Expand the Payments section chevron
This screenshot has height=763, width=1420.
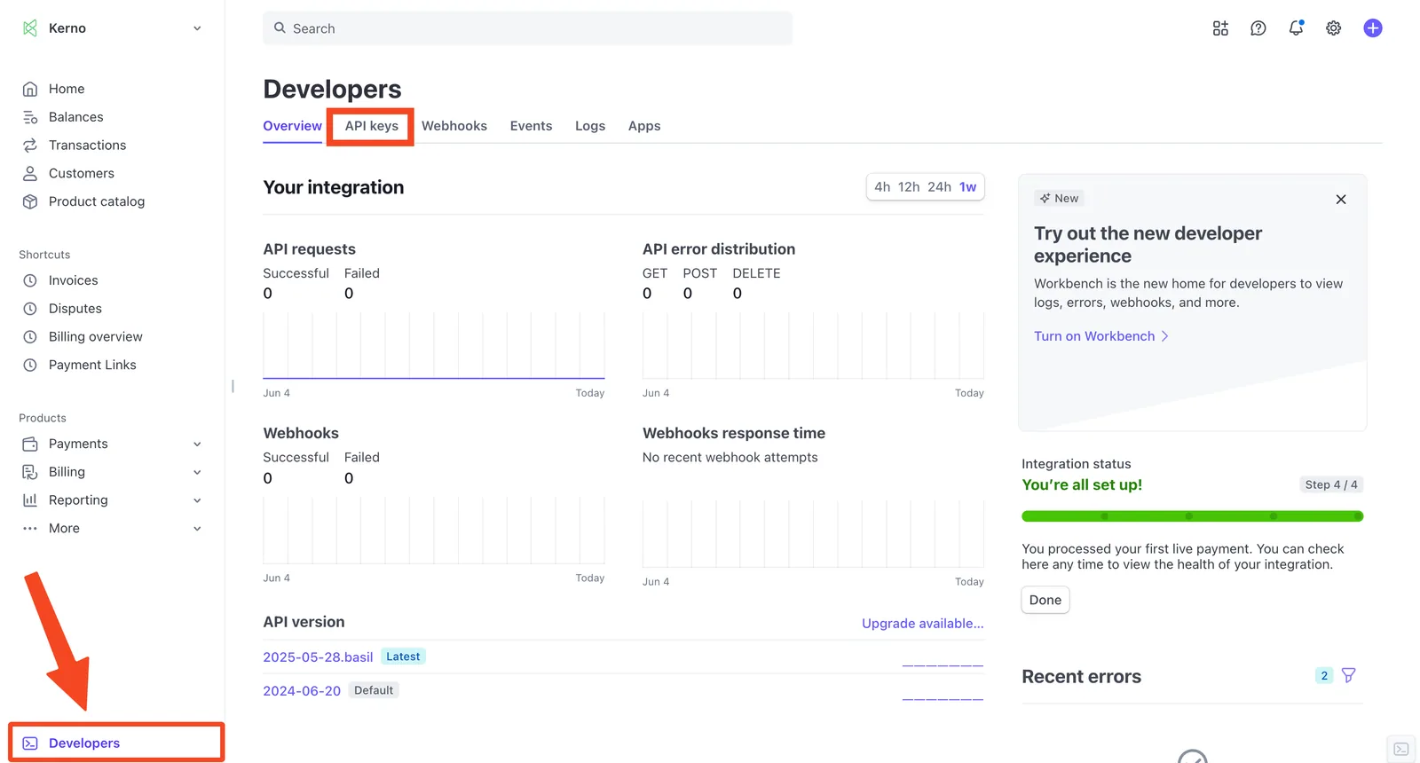pyautogui.click(x=197, y=444)
